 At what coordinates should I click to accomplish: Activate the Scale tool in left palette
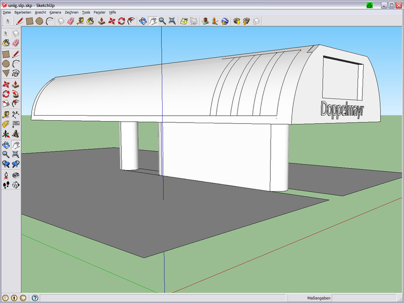[6, 104]
